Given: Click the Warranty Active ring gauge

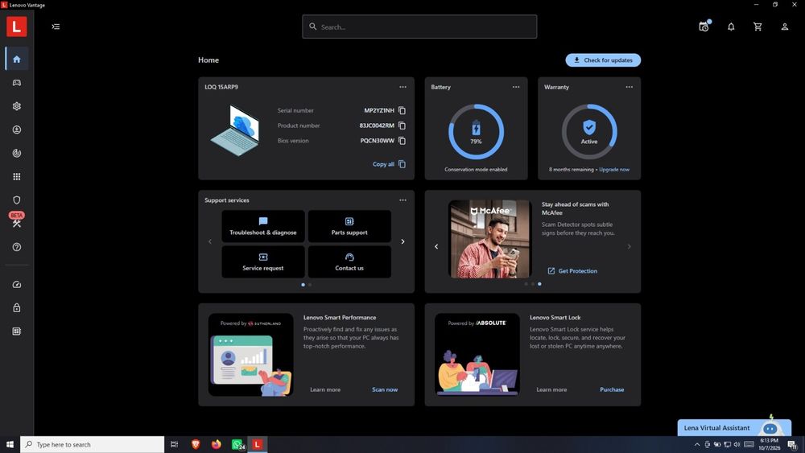Looking at the screenshot, I should click(x=589, y=132).
